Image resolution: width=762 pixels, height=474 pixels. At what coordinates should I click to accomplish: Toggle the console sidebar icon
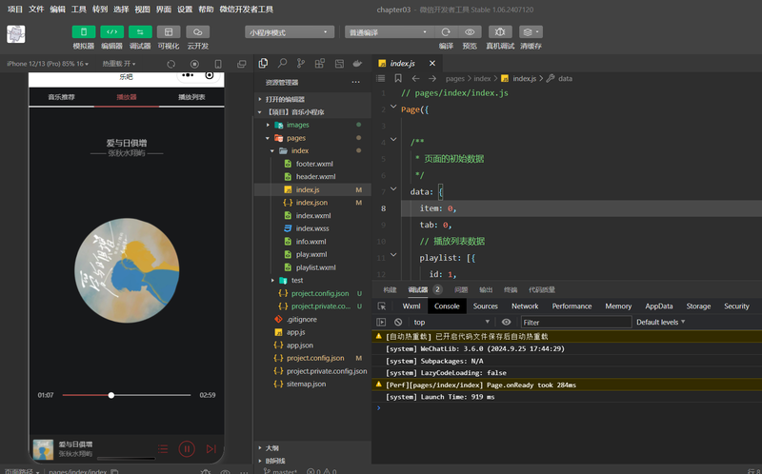click(x=382, y=322)
